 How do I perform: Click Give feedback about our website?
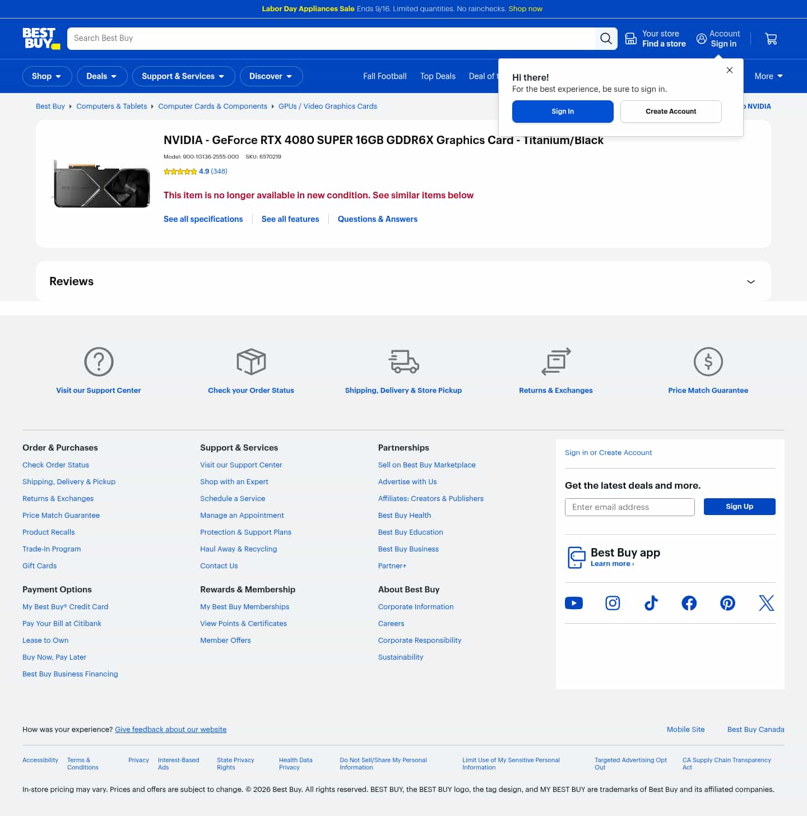[171, 730]
